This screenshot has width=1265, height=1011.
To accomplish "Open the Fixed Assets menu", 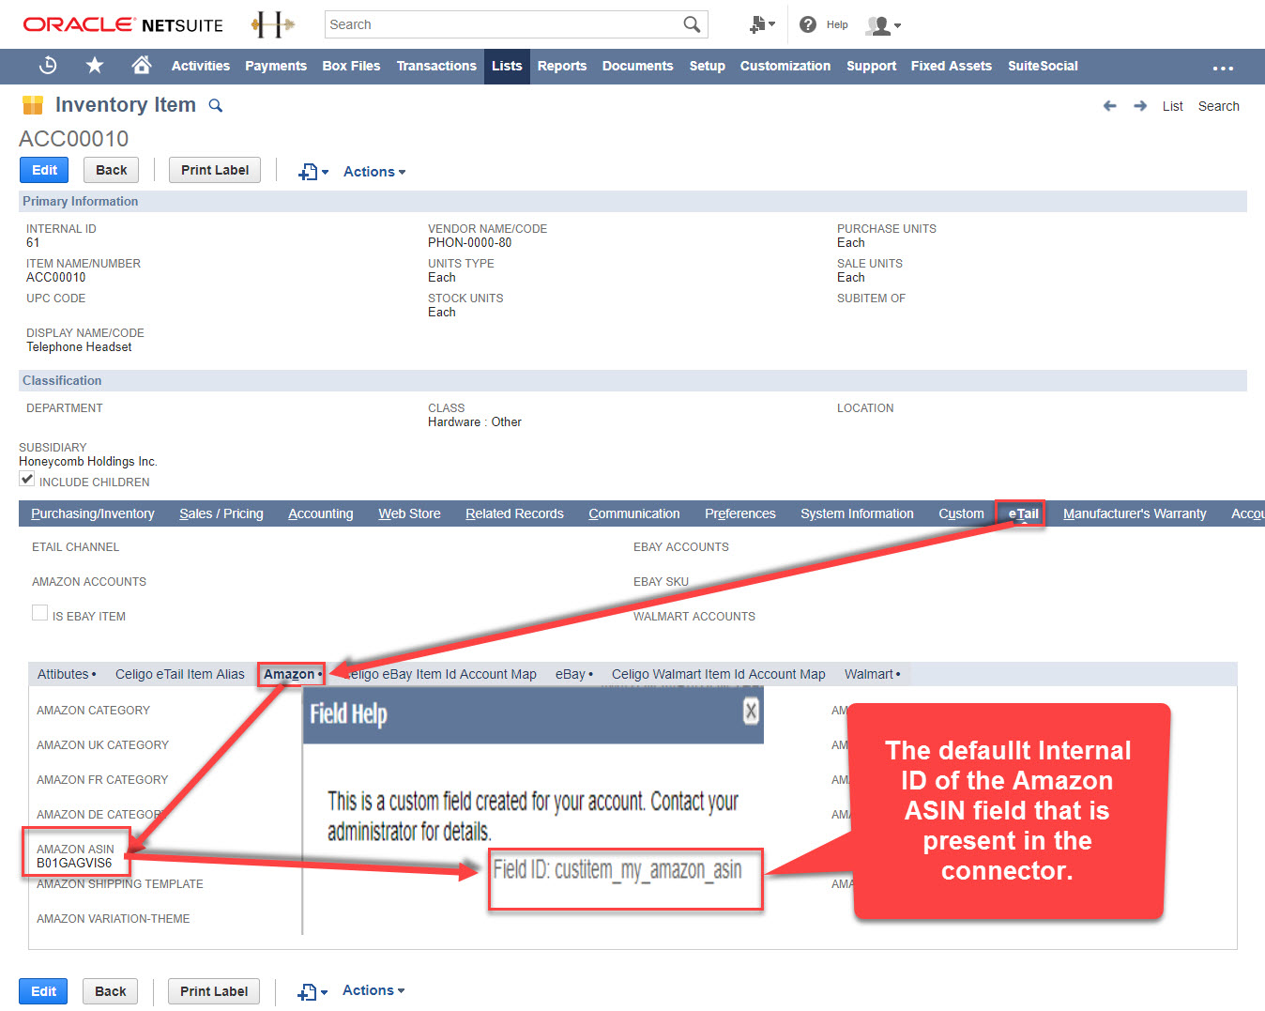I will pyautogui.click(x=952, y=66).
